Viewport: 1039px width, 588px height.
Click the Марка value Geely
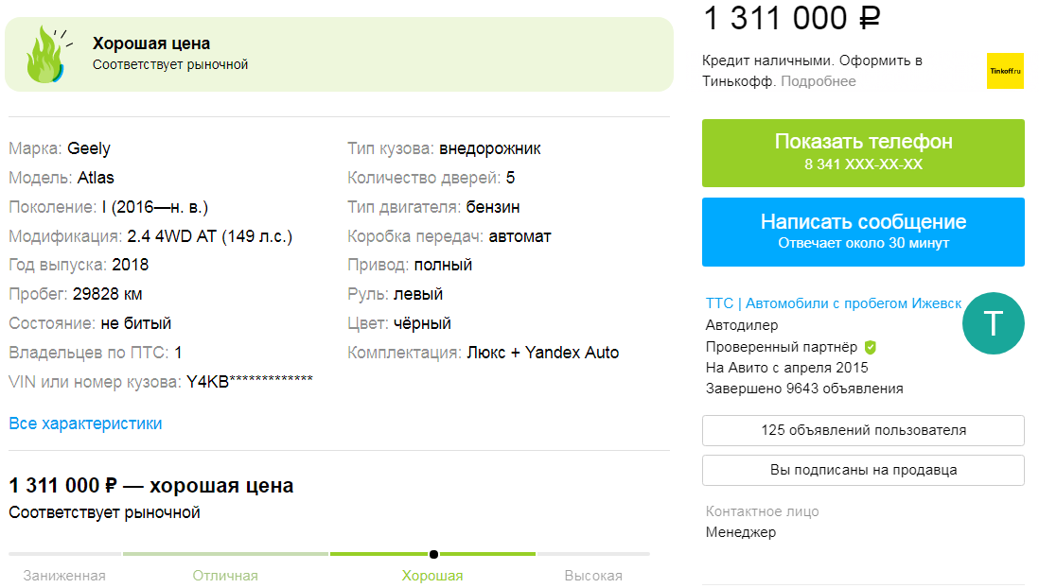coord(89,148)
